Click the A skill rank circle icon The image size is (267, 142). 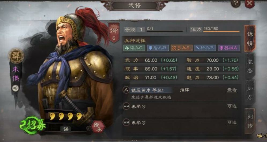[x=126, y=90]
